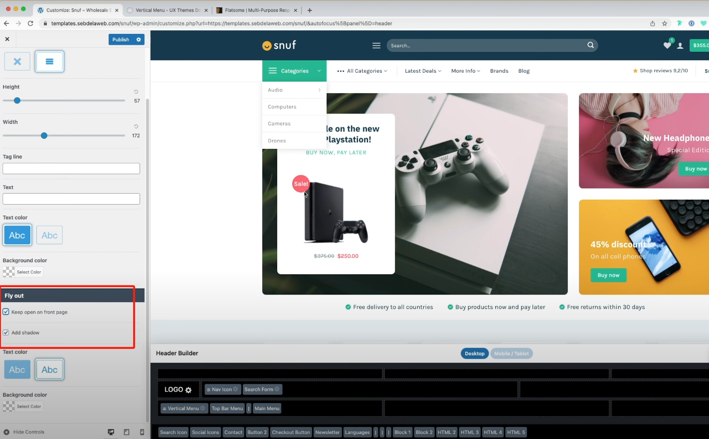Screen dimensions: 709x439
Task: Click the LOGO gear settings icon
Action: click(x=188, y=390)
